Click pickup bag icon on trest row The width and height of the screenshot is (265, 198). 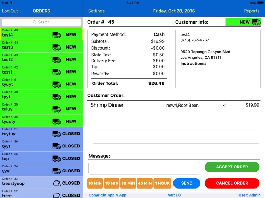click(x=57, y=196)
